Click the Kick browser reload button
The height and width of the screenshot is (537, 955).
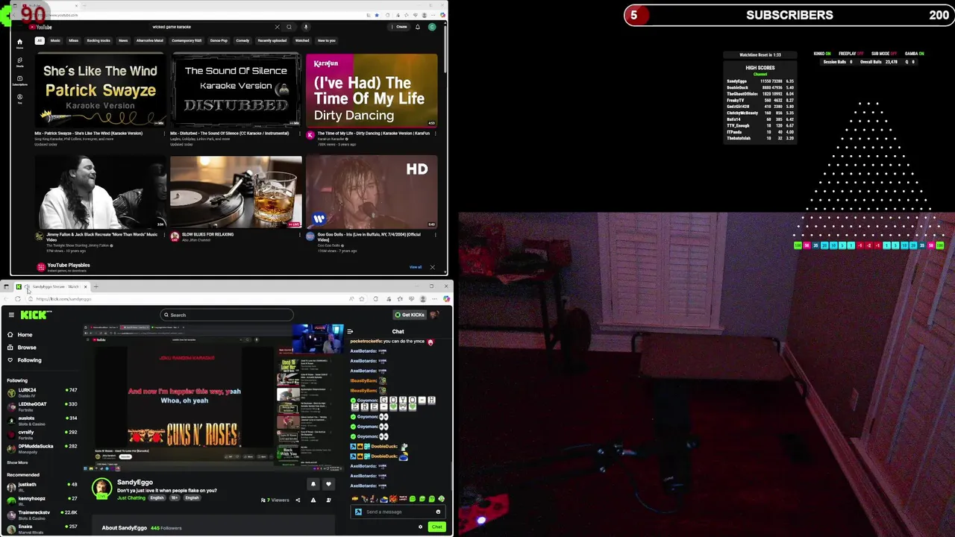[18, 299]
